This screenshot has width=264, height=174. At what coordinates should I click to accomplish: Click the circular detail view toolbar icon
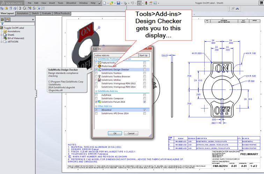click(24, 8)
